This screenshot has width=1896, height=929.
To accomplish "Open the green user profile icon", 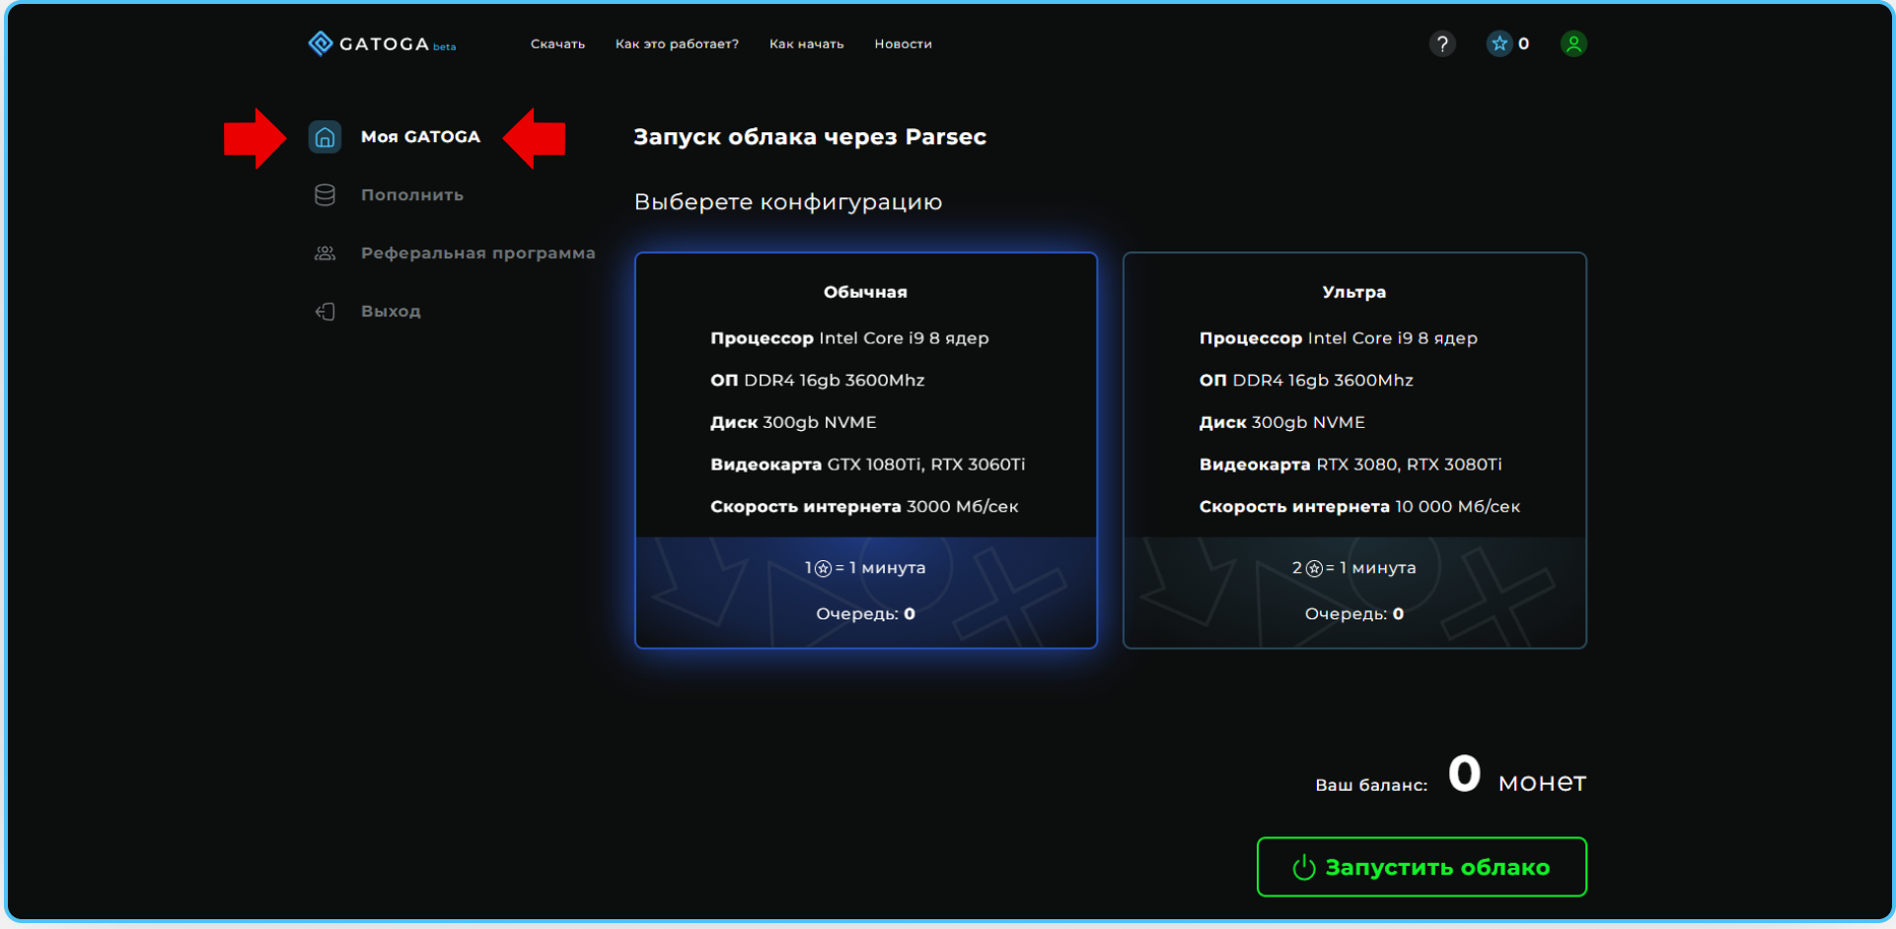I will tap(1573, 43).
